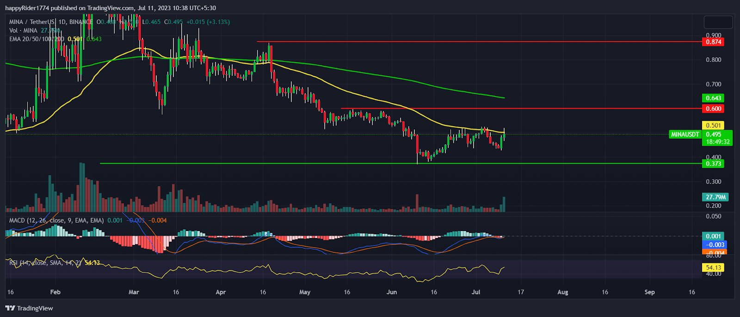
Task: Click the MINAUSDT symbol tag
Action: coord(685,134)
